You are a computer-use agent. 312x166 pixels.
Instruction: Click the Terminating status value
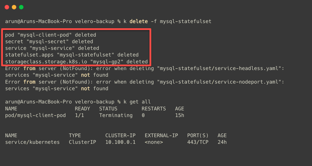tap(116, 115)
